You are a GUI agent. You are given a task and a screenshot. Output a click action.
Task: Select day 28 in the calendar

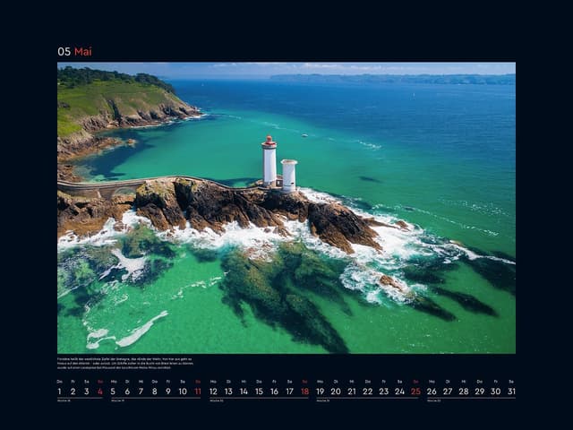point(464,391)
